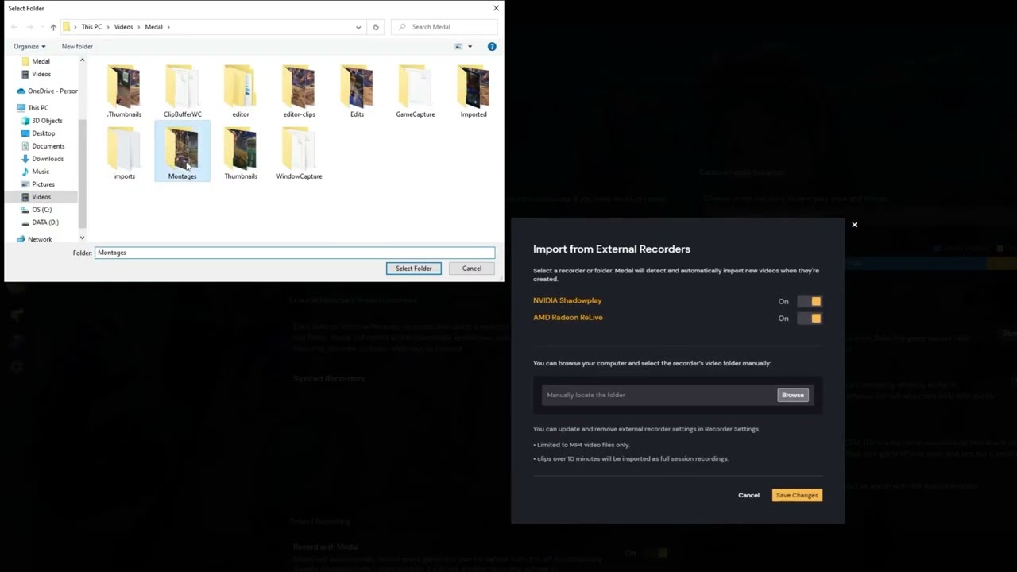Open OneDrive in the navigation pane
This screenshot has width=1017, height=572.
[x=47, y=91]
